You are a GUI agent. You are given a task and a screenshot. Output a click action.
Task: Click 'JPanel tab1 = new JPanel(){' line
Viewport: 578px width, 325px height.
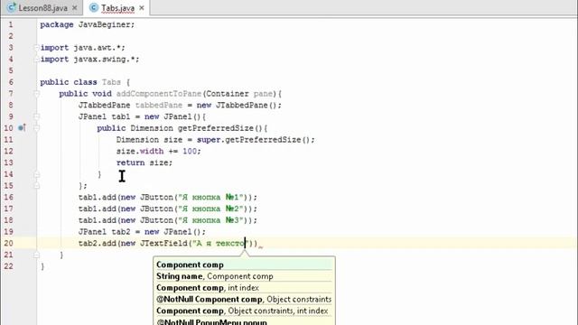[x=142, y=116]
